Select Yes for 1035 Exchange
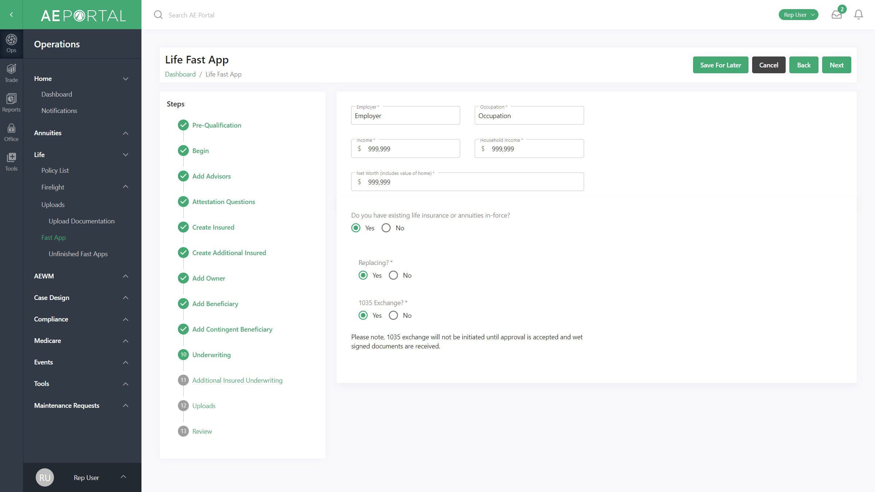This screenshot has width=875, height=492. [x=363, y=315]
